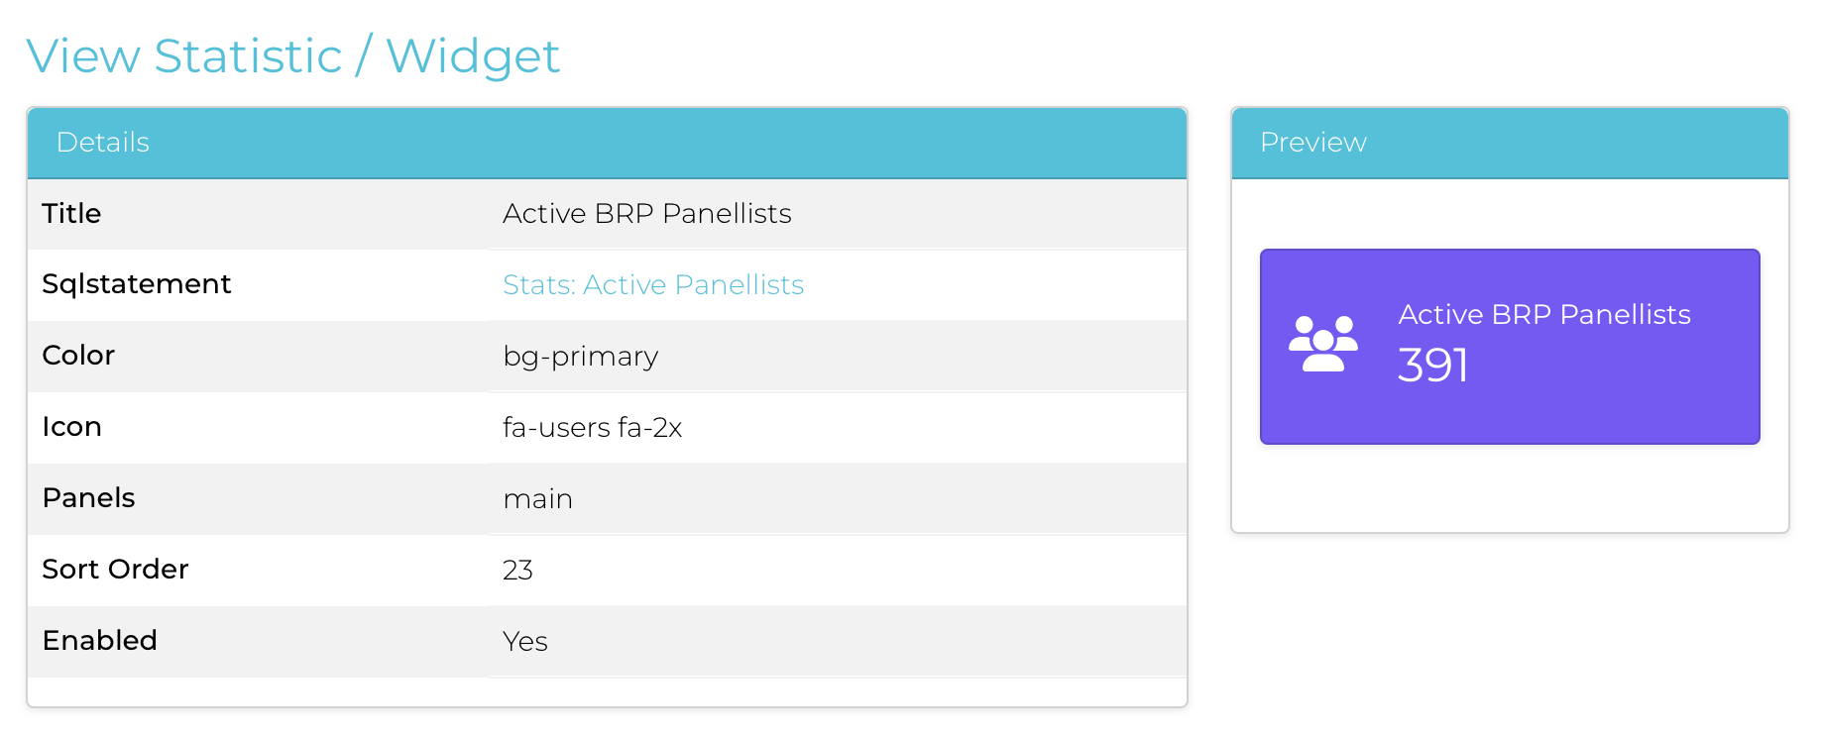Click the Sqlstatement row label
This screenshot has width=1822, height=737.
(x=136, y=284)
